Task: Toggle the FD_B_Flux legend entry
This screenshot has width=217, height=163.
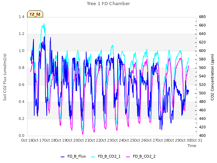Action: click(73, 156)
